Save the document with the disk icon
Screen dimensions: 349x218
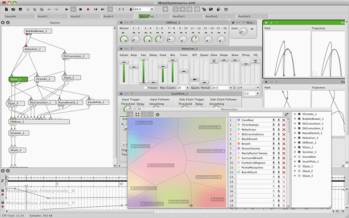[20, 9]
